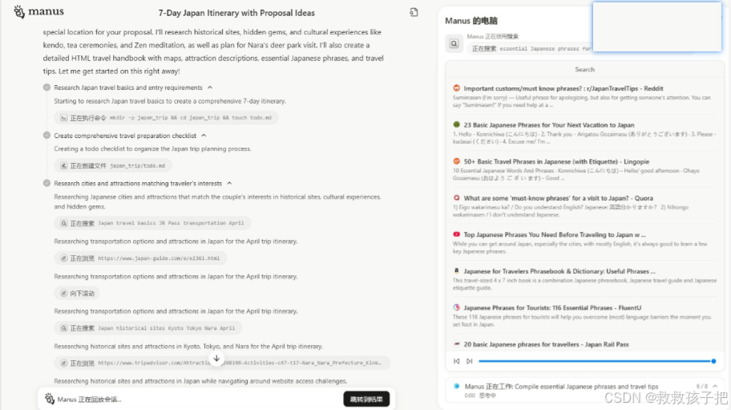
Task: Click file icon of japan_trip/todo.md chip
Action: pyautogui.click(x=64, y=165)
